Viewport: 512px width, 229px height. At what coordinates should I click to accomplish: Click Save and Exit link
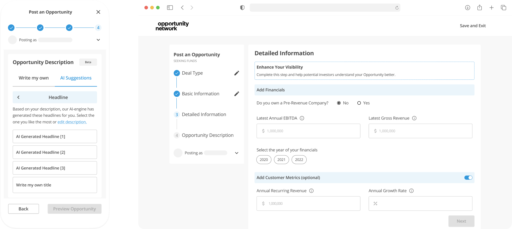click(x=473, y=26)
